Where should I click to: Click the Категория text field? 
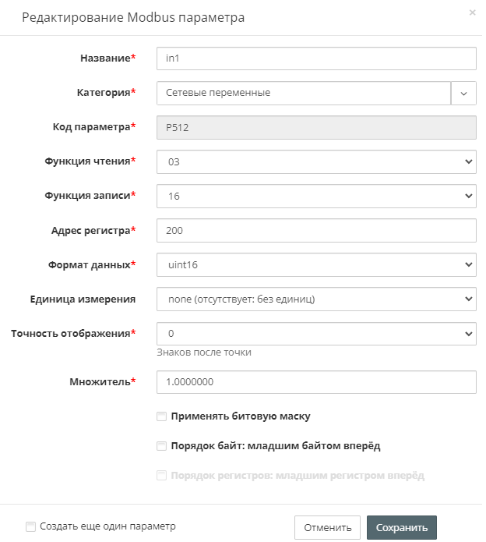click(304, 93)
